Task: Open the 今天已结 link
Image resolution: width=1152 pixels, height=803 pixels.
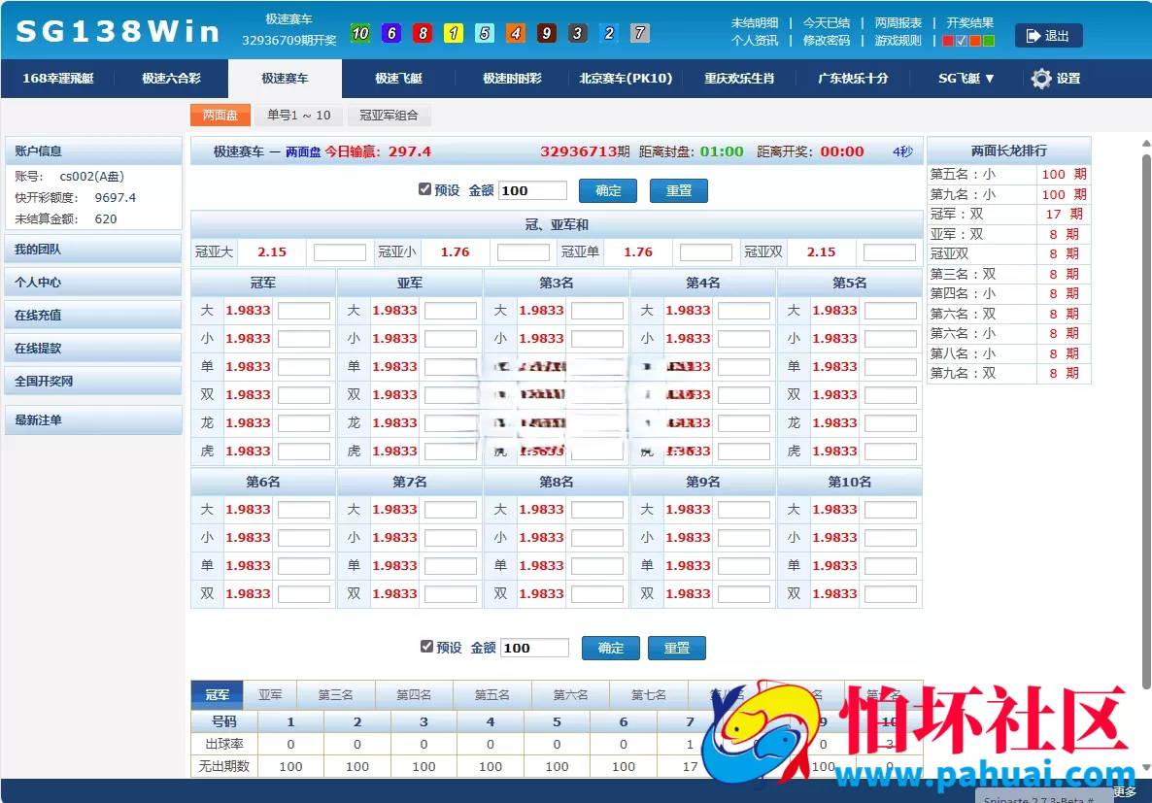Action: click(x=827, y=22)
